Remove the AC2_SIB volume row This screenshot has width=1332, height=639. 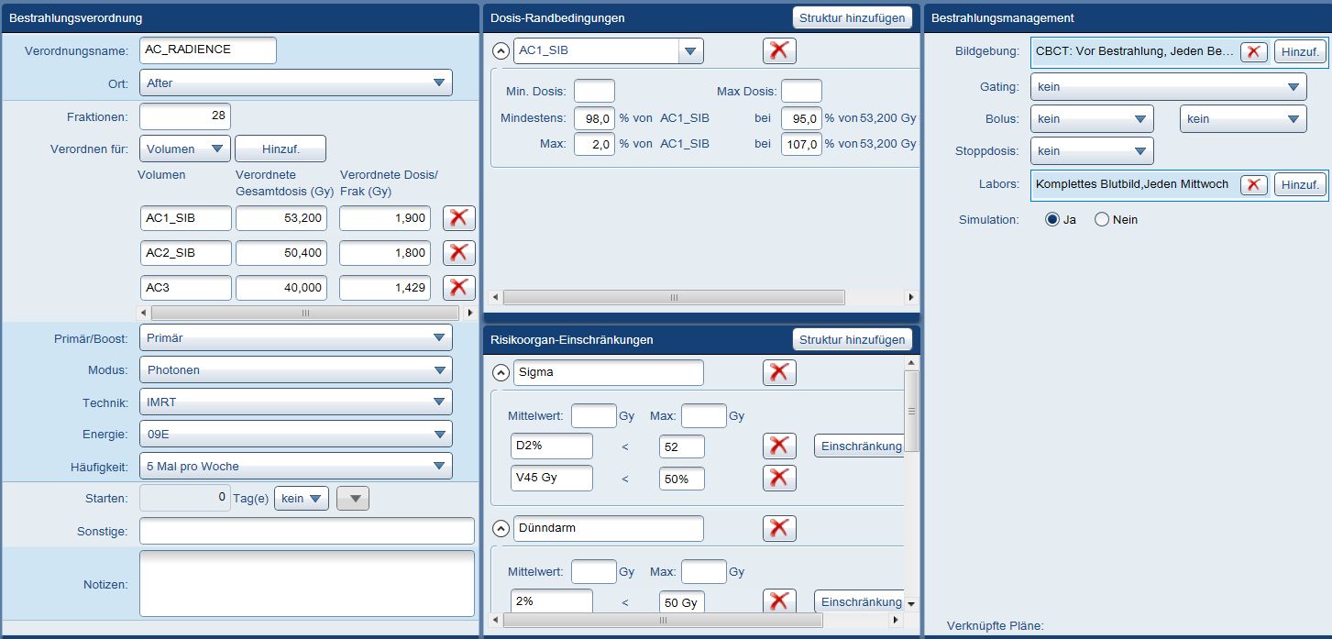coord(458,253)
